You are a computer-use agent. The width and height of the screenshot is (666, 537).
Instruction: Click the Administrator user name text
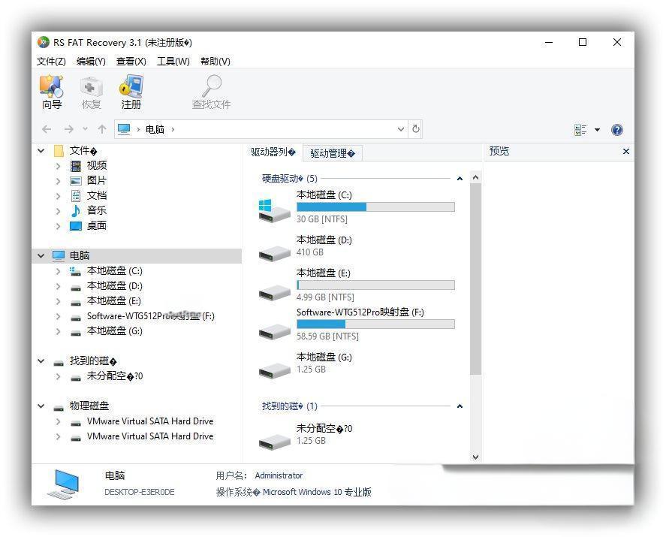[279, 475]
